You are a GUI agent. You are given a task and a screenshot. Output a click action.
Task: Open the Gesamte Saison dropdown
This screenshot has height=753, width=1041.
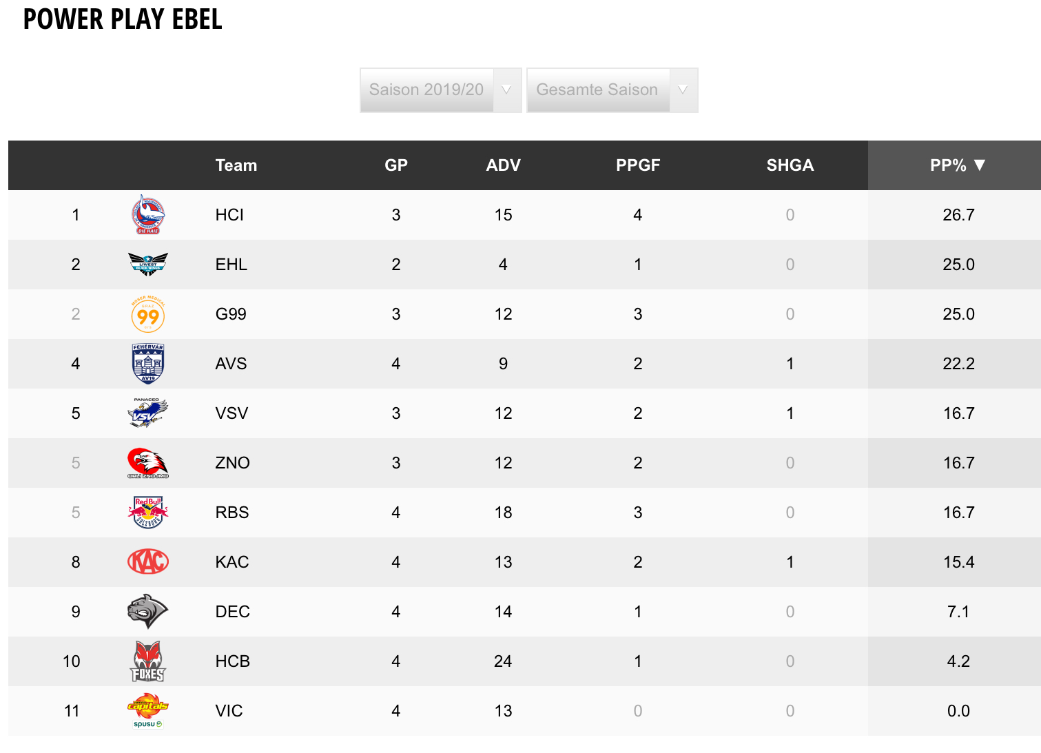[612, 90]
